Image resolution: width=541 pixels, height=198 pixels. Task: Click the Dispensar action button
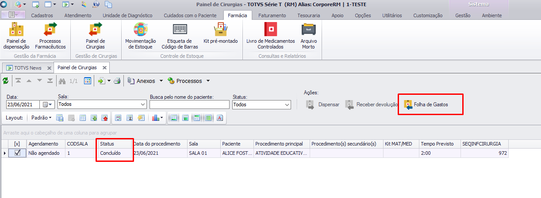point(323,105)
